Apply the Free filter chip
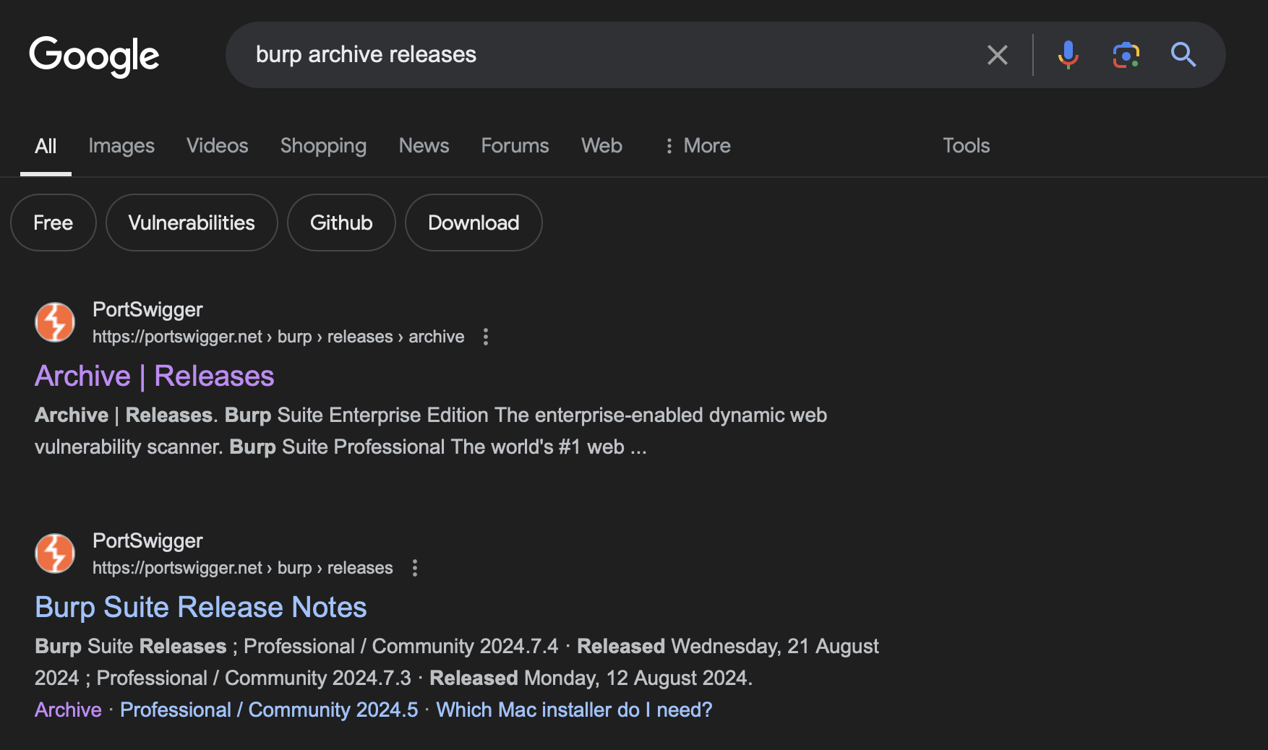 53,223
